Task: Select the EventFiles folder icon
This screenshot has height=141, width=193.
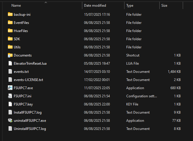Action: coord(10,22)
